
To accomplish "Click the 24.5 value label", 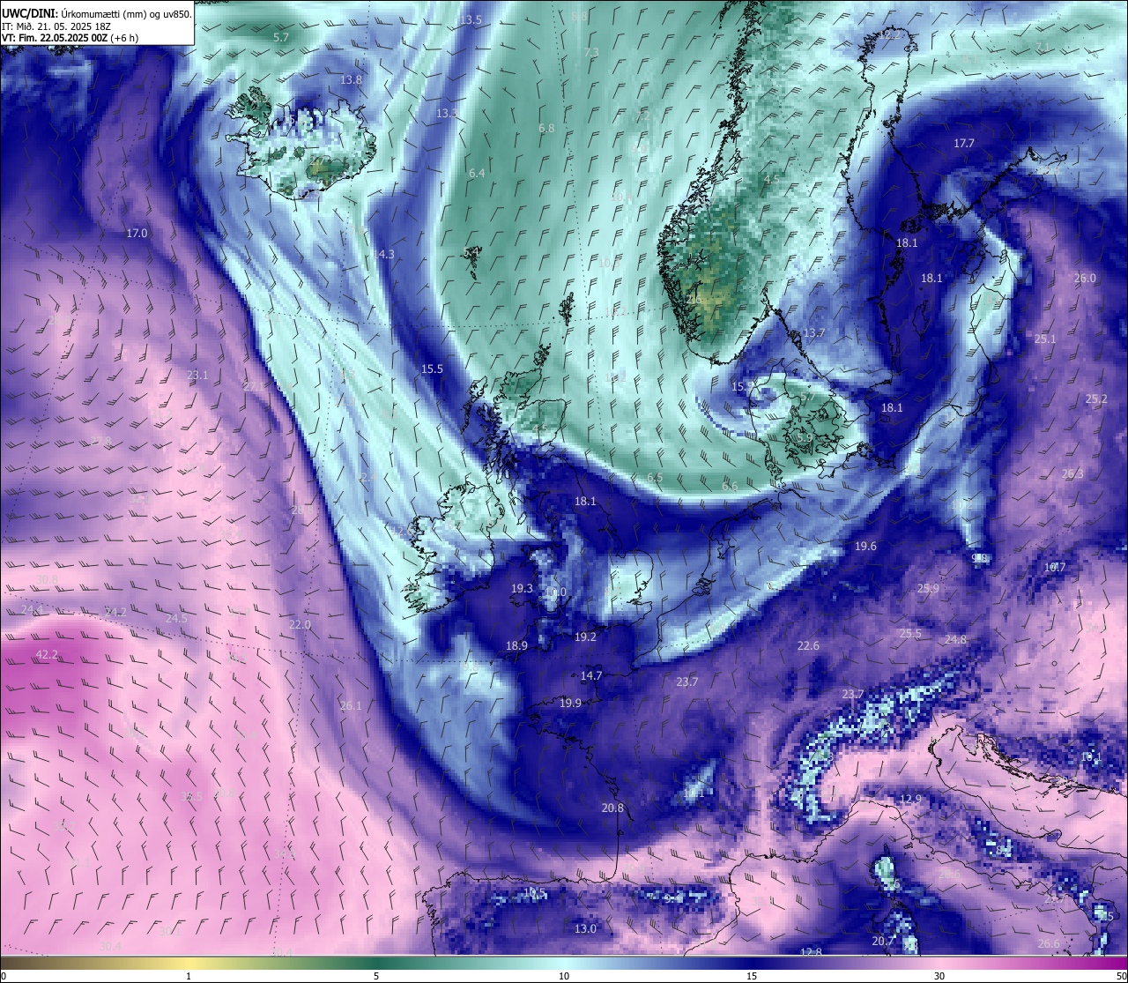I will [x=176, y=618].
